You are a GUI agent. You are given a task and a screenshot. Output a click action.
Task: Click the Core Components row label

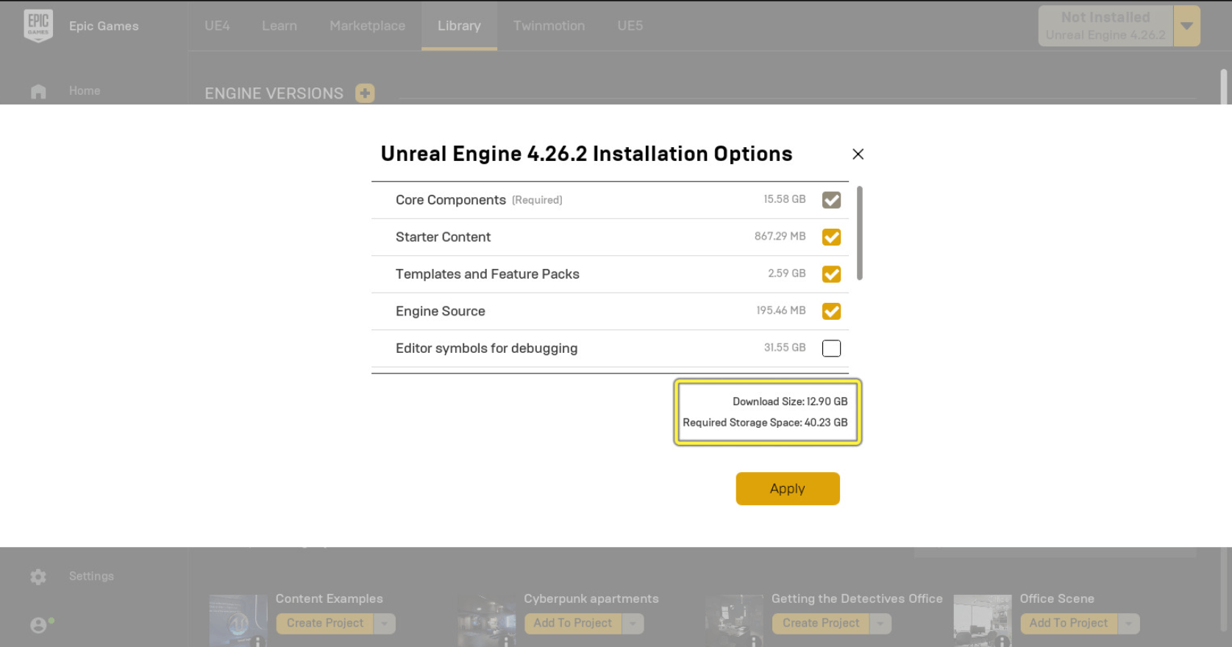[451, 200]
